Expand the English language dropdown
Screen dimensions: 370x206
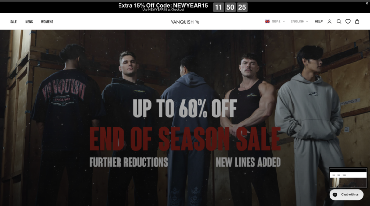(300, 22)
